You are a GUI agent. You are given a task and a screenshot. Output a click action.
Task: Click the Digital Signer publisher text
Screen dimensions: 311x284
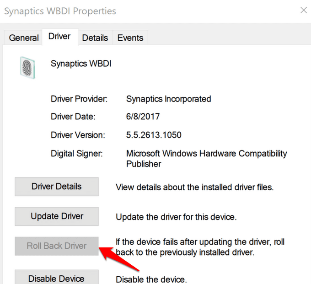pyautogui.click(x=206, y=159)
